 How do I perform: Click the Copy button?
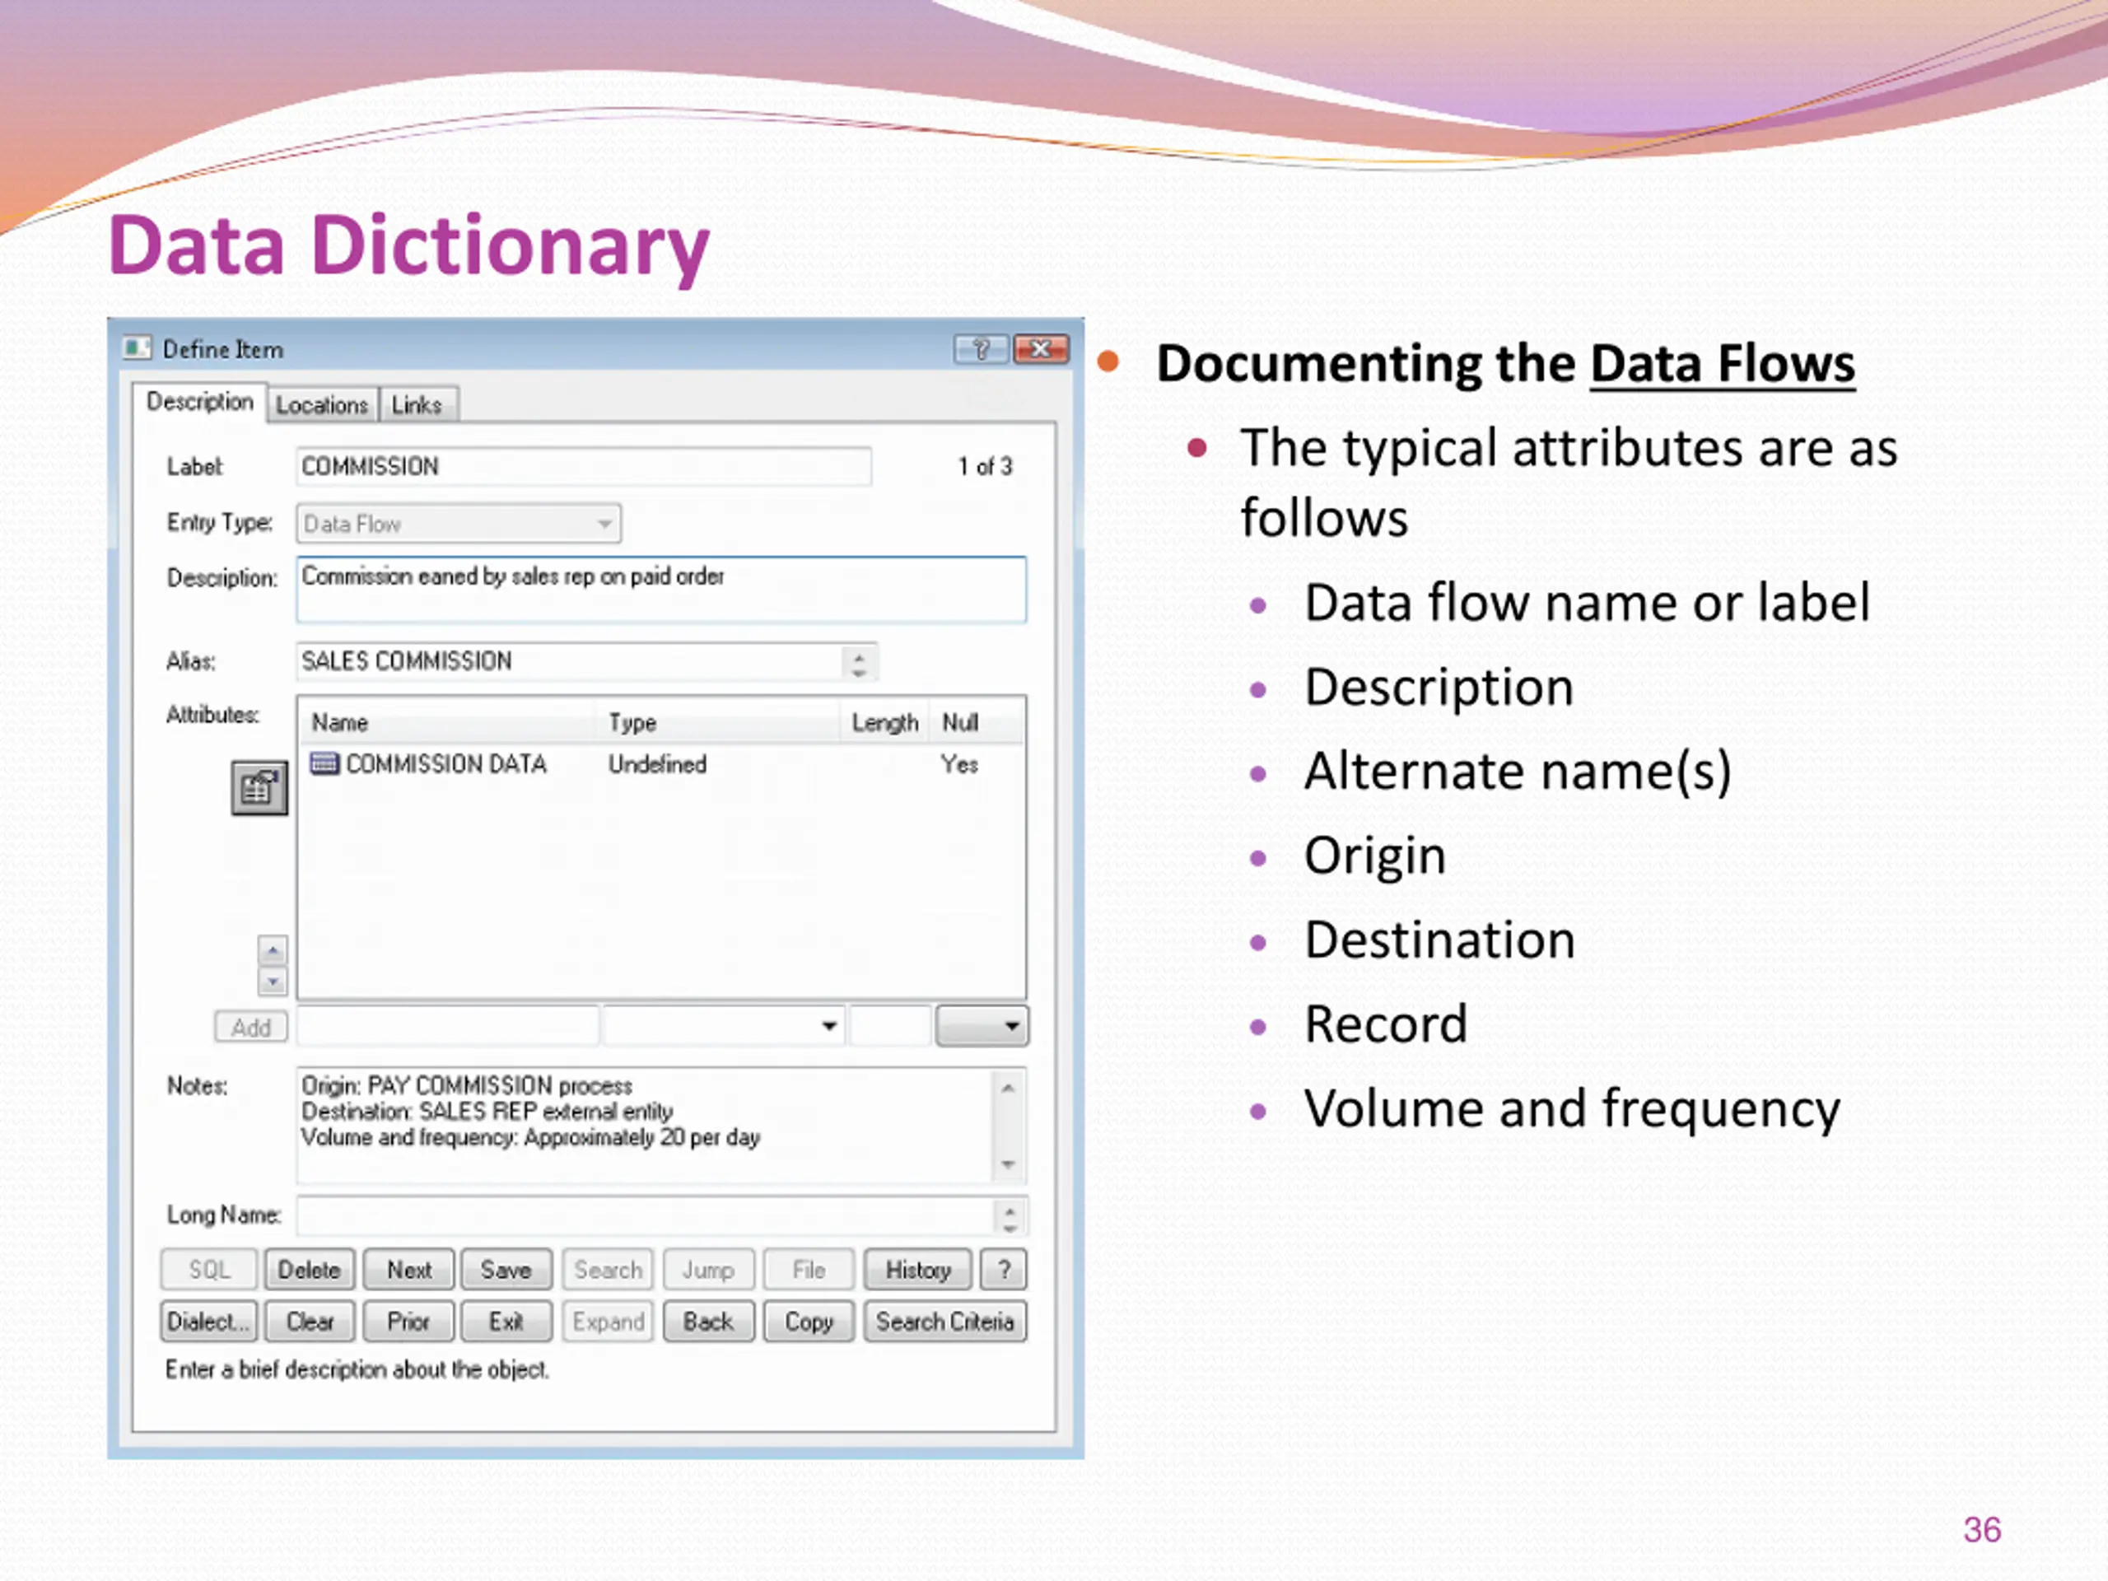tap(809, 1322)
